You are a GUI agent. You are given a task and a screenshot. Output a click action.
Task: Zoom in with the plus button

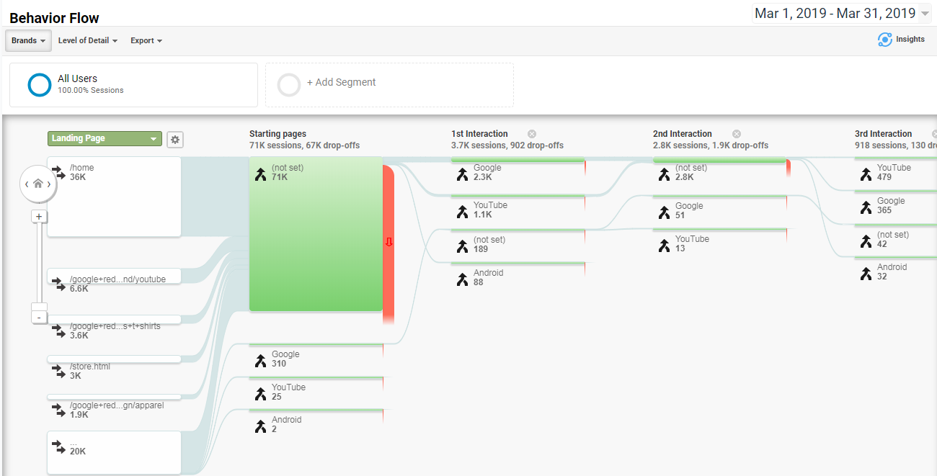pos(39,217)
